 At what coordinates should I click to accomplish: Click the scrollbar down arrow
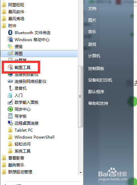coord(81,172)
